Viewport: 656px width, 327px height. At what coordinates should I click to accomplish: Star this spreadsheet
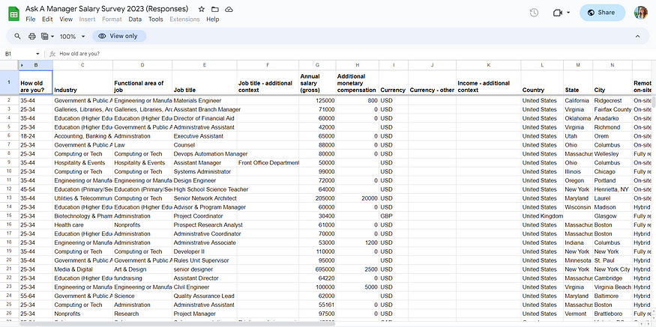[202, 8]
